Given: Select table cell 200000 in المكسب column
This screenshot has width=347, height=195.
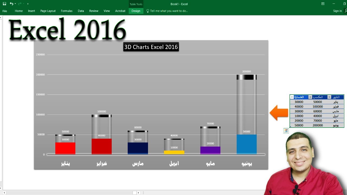Looking at the screenshot, I should point(318,125).
